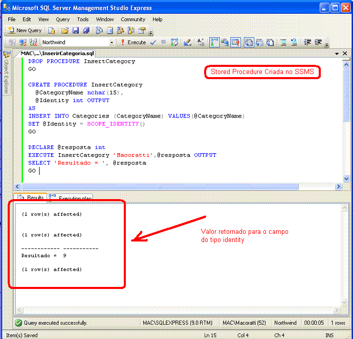
Task: Toggle SQLCMD Mode
Action: tap(235, 42)
